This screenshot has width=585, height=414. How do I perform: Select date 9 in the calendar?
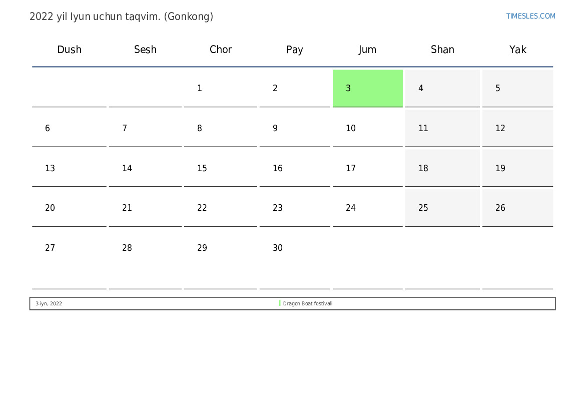pos(295,128)
